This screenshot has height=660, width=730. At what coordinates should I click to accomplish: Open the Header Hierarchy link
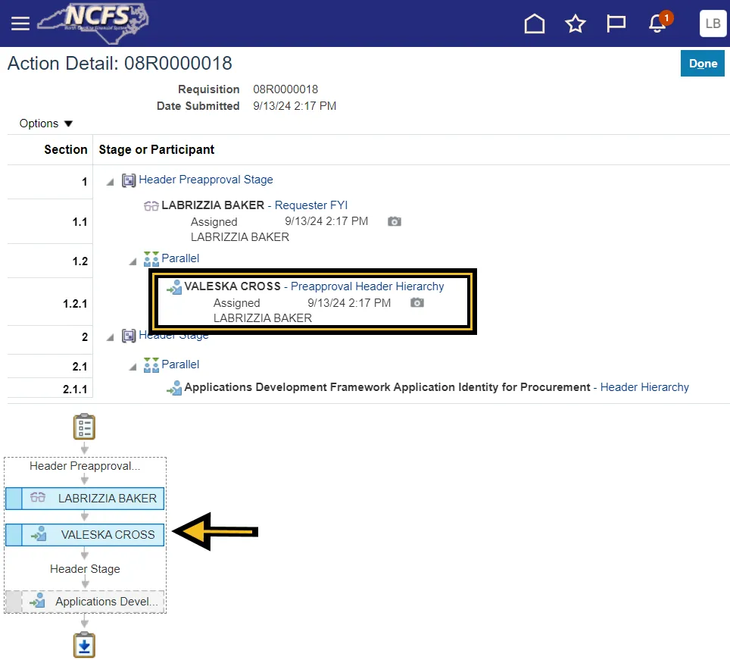click(644, 387)
